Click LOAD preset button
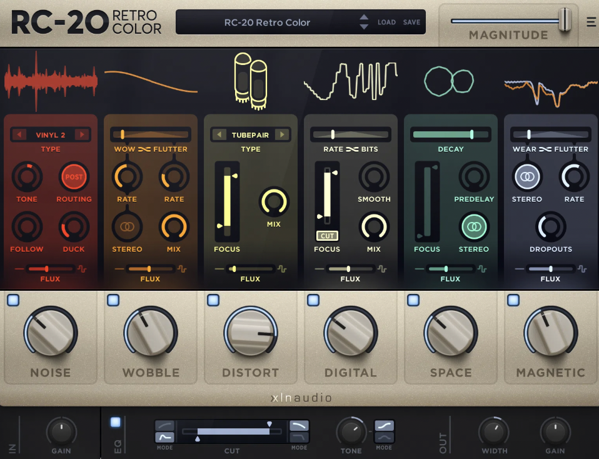599x459 pixels. (386, 22)
